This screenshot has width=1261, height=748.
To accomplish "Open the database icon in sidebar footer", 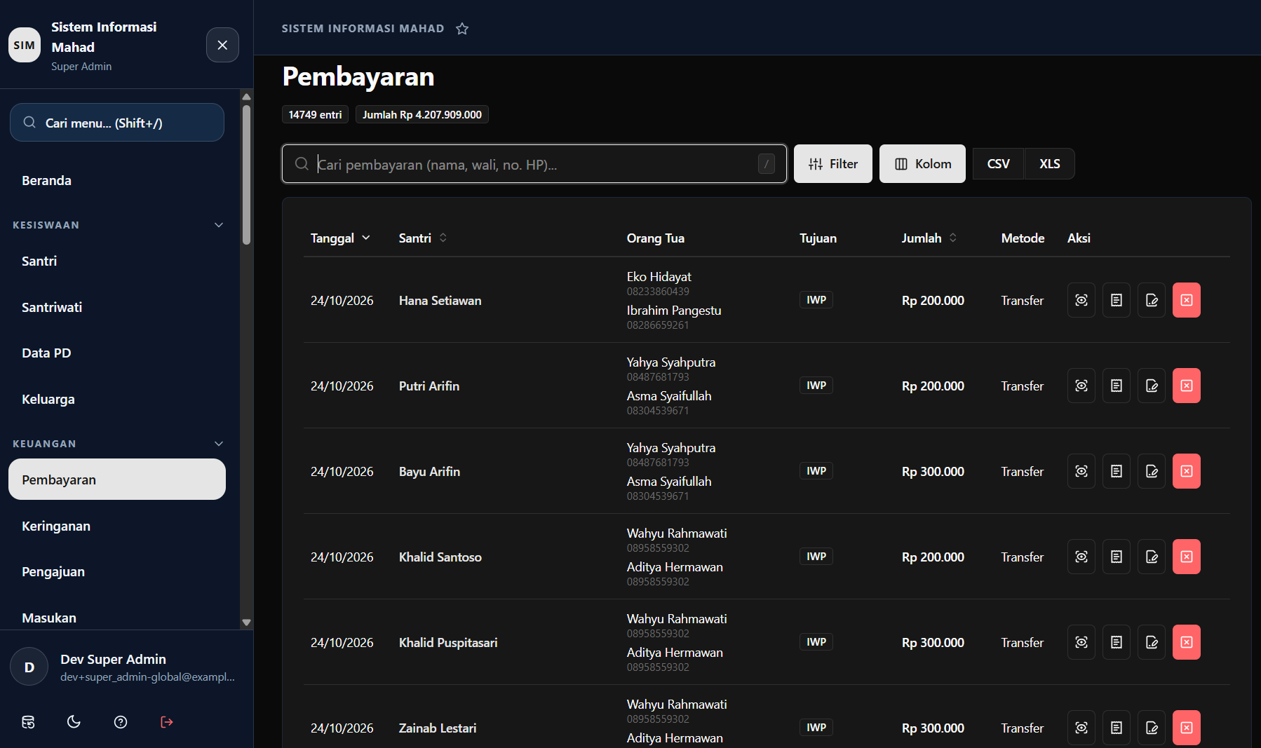I will (x=28, y=722).
